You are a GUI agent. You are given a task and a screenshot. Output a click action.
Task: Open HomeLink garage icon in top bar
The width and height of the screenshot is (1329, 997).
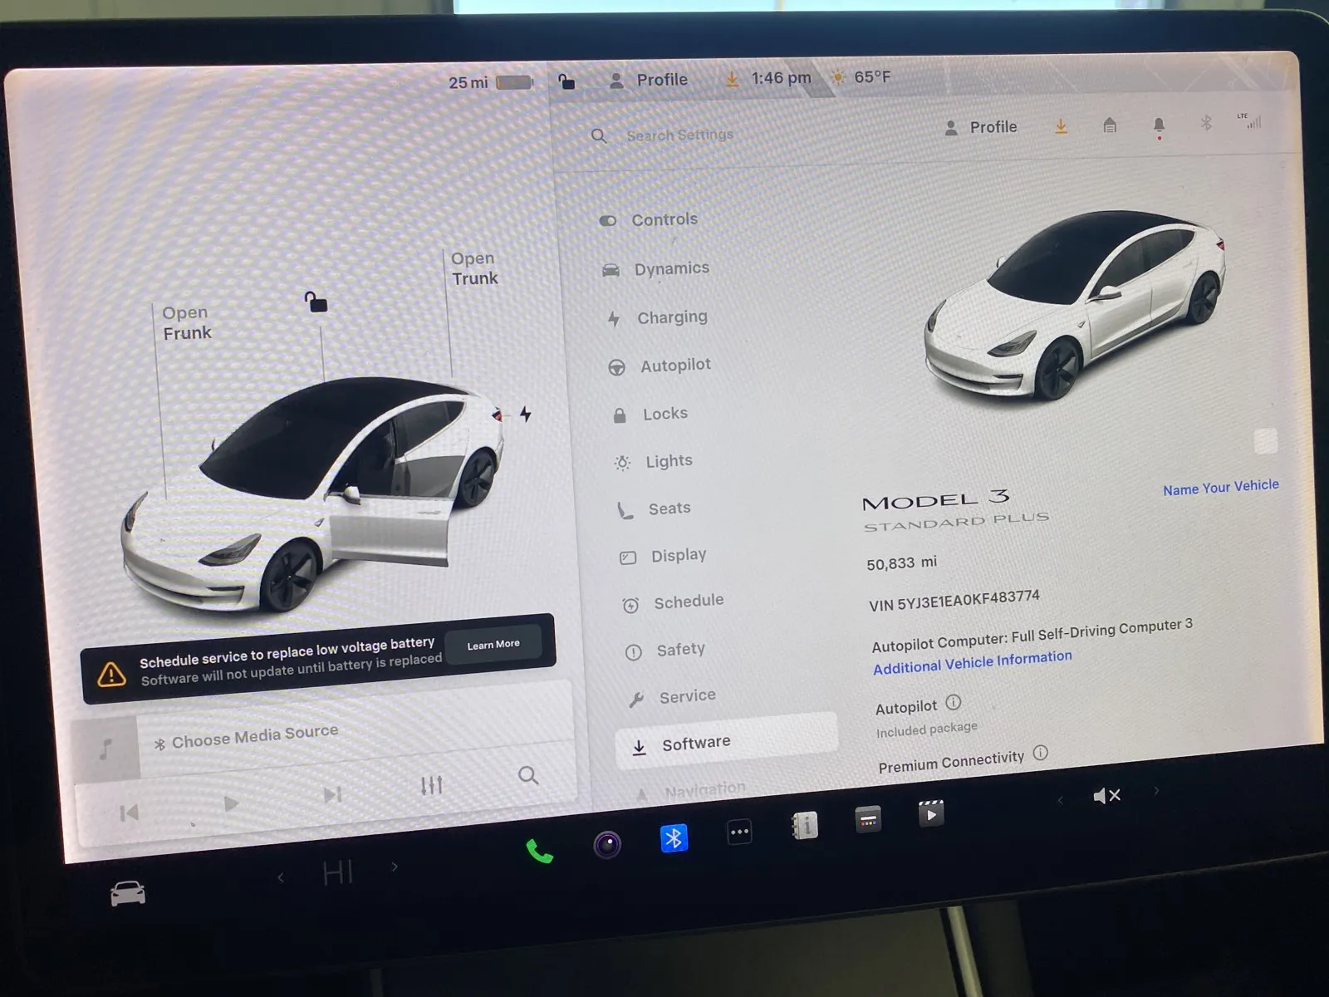tap(1109, 125)
